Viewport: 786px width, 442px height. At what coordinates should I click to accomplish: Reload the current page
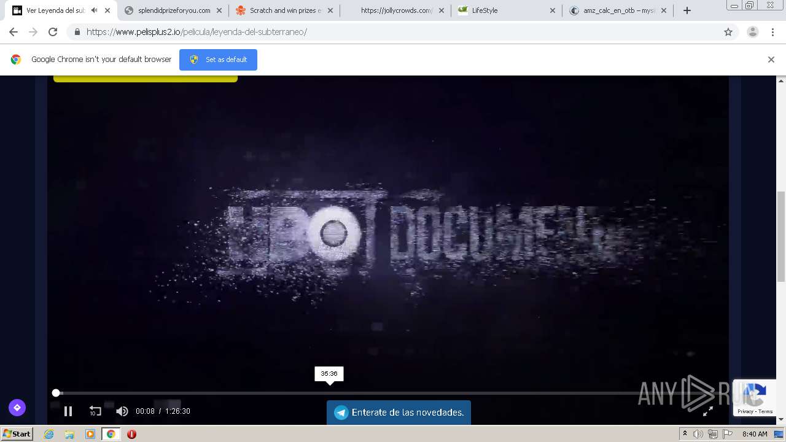(53, 32)
